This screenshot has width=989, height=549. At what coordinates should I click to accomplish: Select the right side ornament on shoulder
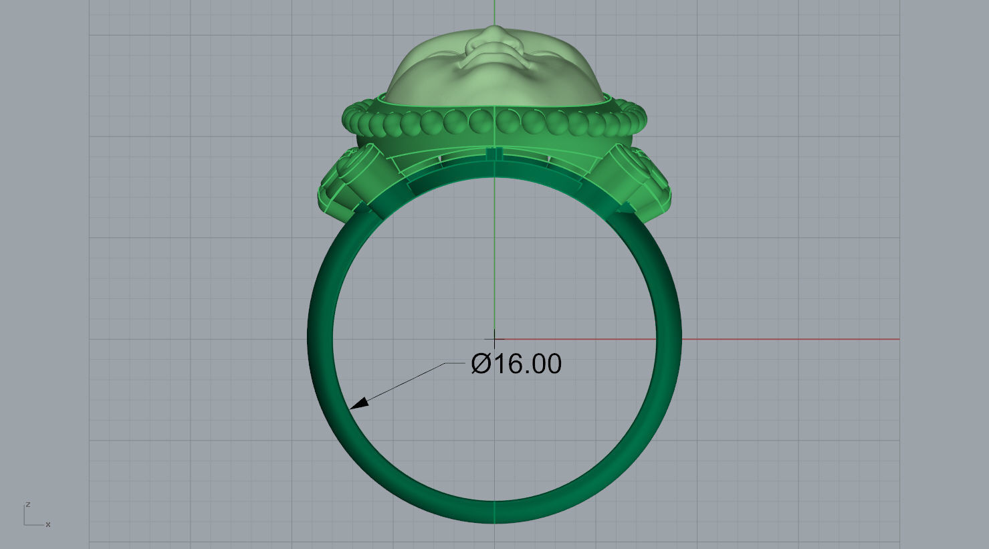[x=635, y=182]
